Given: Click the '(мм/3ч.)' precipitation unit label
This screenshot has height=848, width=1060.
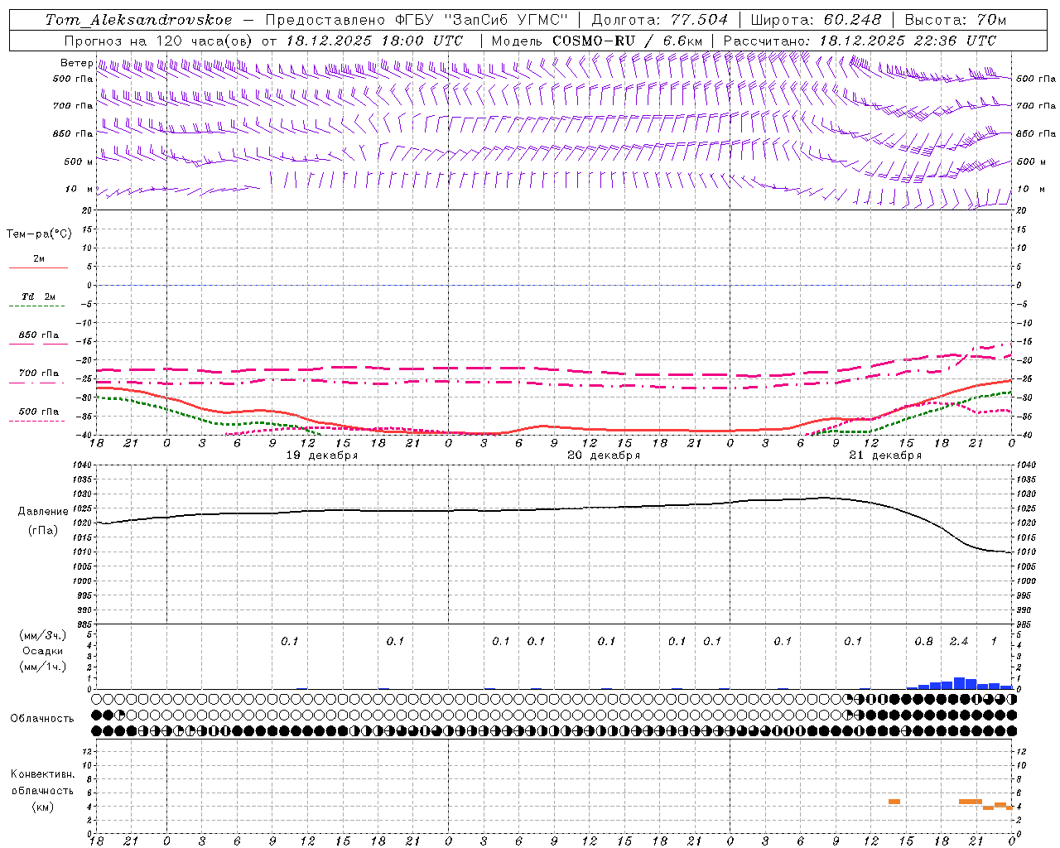Looking at the screenshot, I should 43,635.
